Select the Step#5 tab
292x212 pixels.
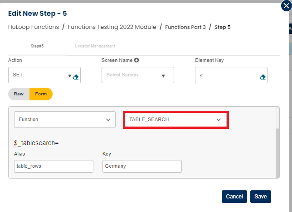pos(37,46)
